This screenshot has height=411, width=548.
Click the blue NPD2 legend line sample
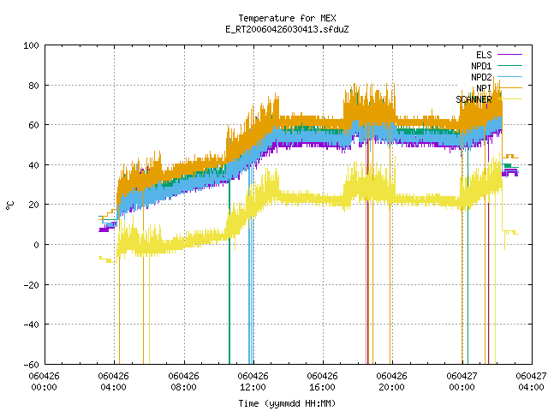coord(509,76)
